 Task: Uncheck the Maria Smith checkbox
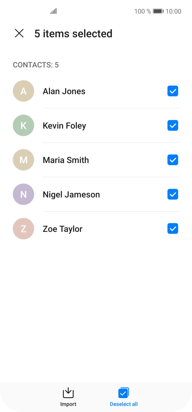pos(173,160)
